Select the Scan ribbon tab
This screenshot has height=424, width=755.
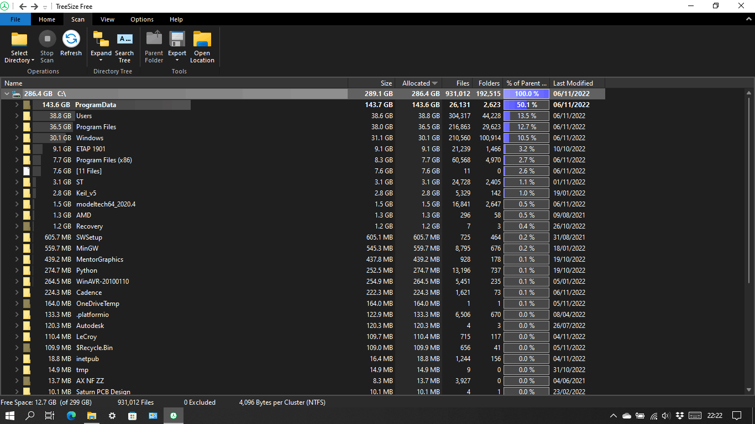pos(78,19)
